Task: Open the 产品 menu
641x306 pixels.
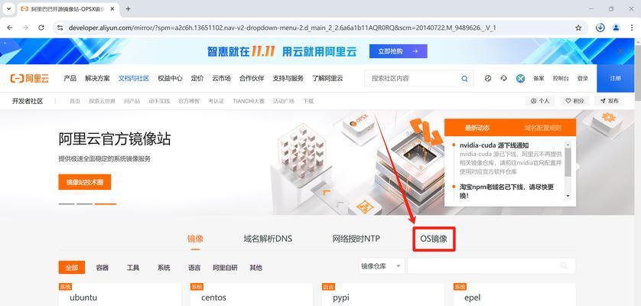Action: tap(70, 78)
